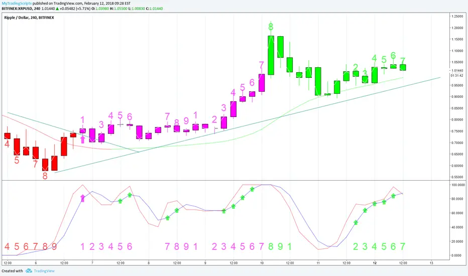Viewport: 468px width, 276px height.
Task: Click the 01:31:42 bar countdown timer
Action: tap(457, 76)
